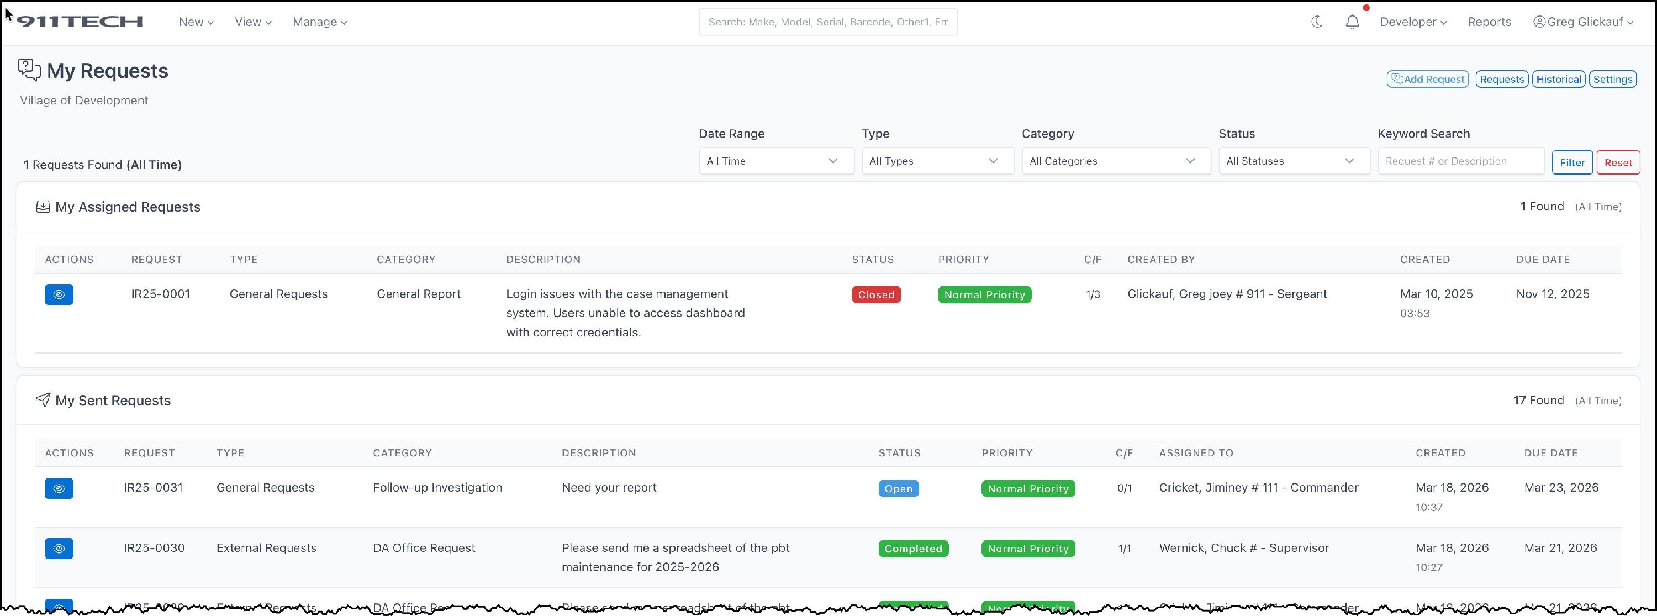Expand the All Types dropdown
The width and height of the screenshot is (1657, 616).
(937, 161)
